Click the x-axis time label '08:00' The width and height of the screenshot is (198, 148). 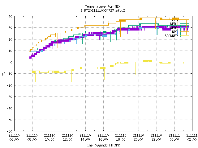(x=32, y=139)
